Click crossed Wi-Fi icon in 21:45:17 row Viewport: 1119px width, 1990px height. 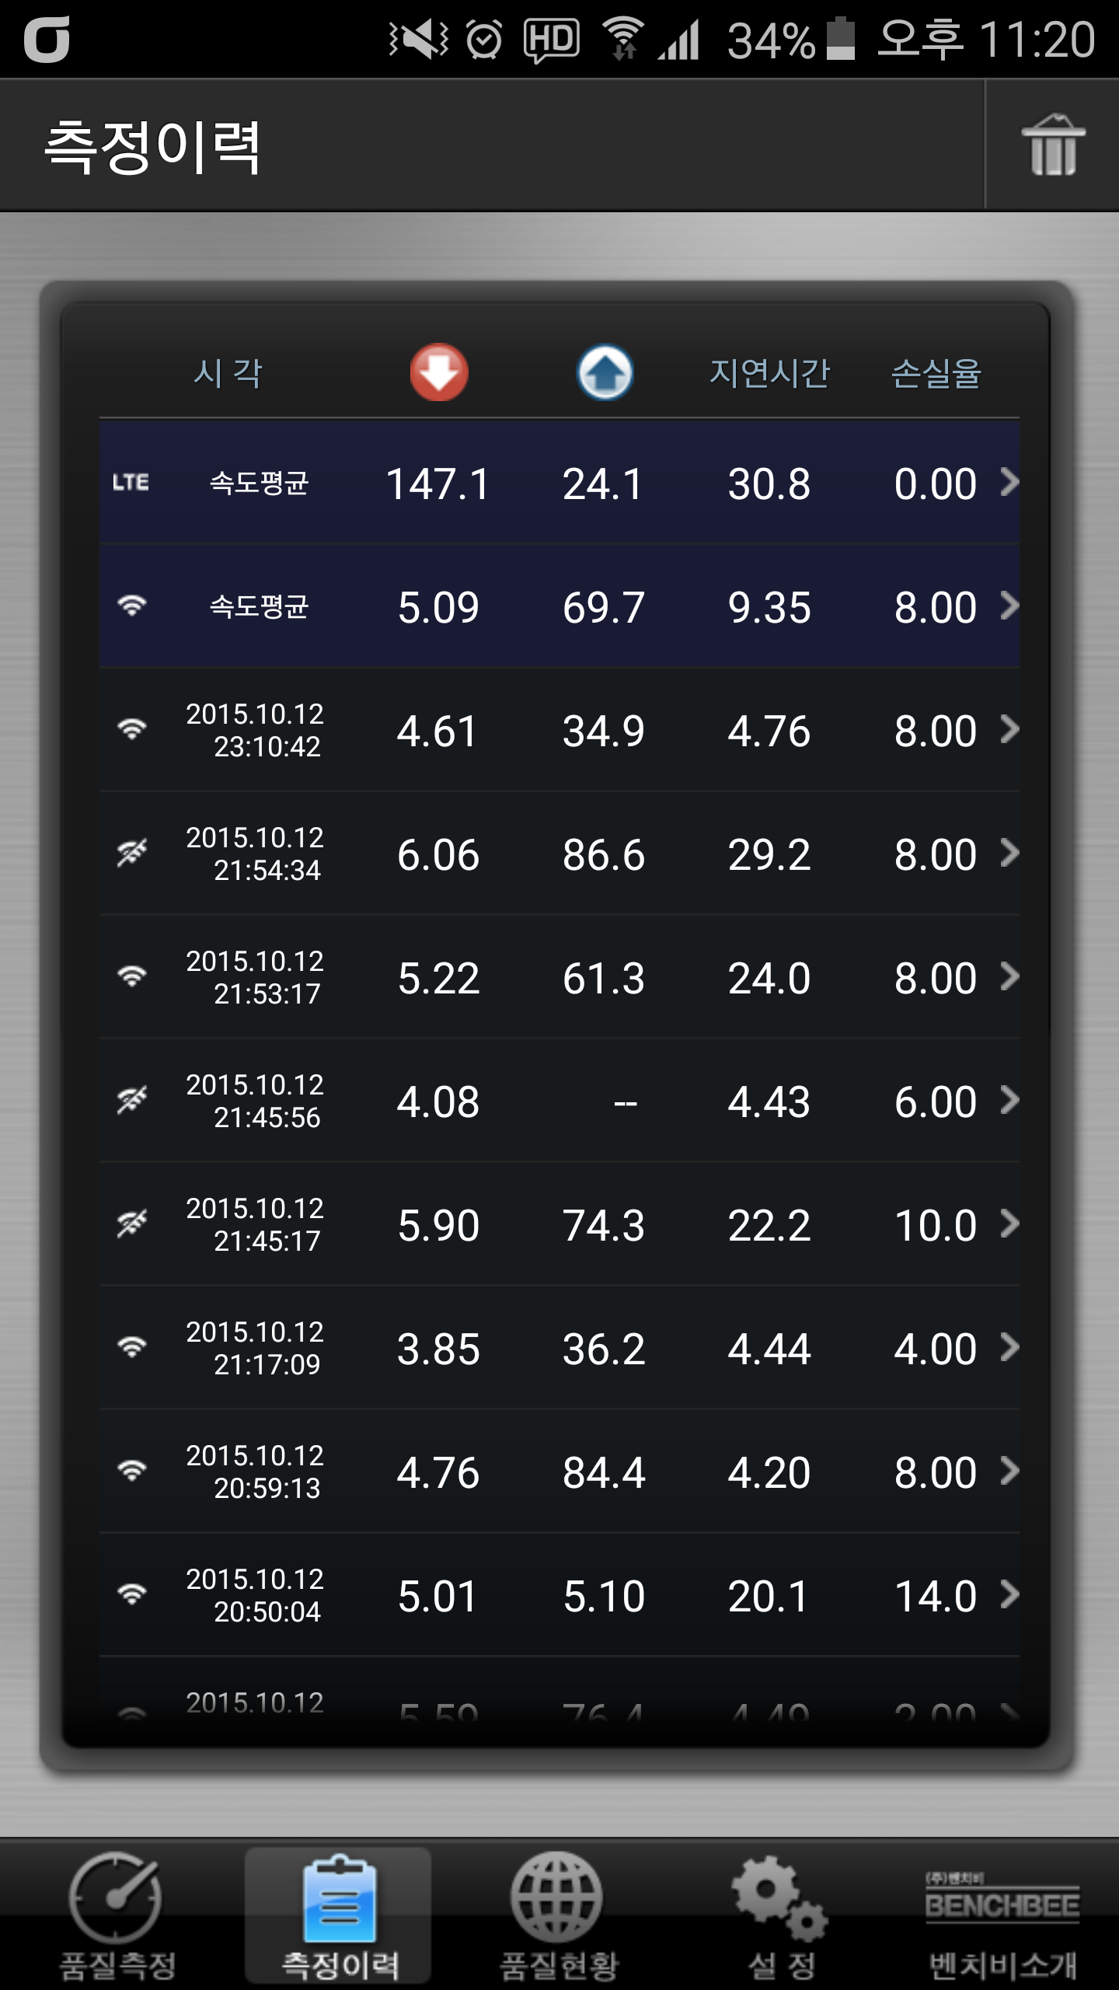[x=132, y=1224]
